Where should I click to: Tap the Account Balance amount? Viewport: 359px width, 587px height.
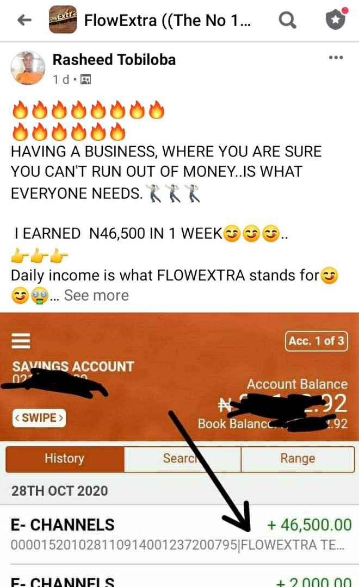pos(283,404)
